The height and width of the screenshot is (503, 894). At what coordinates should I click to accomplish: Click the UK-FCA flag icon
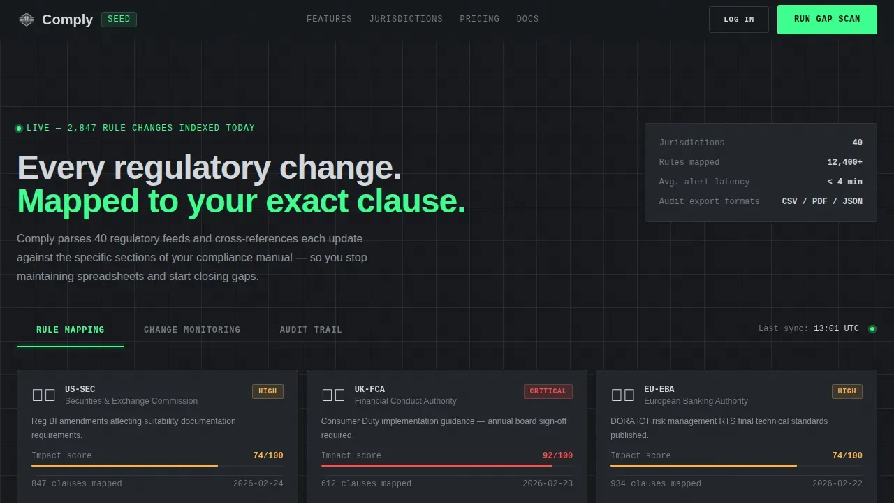pos(333,395)
